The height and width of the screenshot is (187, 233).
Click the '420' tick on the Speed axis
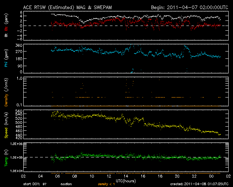pyautogui.click(x=19, y=138)
